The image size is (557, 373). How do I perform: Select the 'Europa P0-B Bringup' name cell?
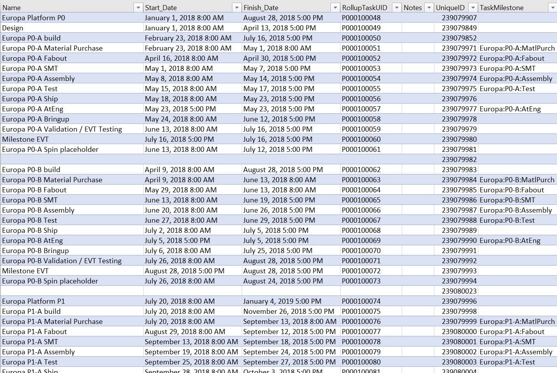(x=72, y=250)
